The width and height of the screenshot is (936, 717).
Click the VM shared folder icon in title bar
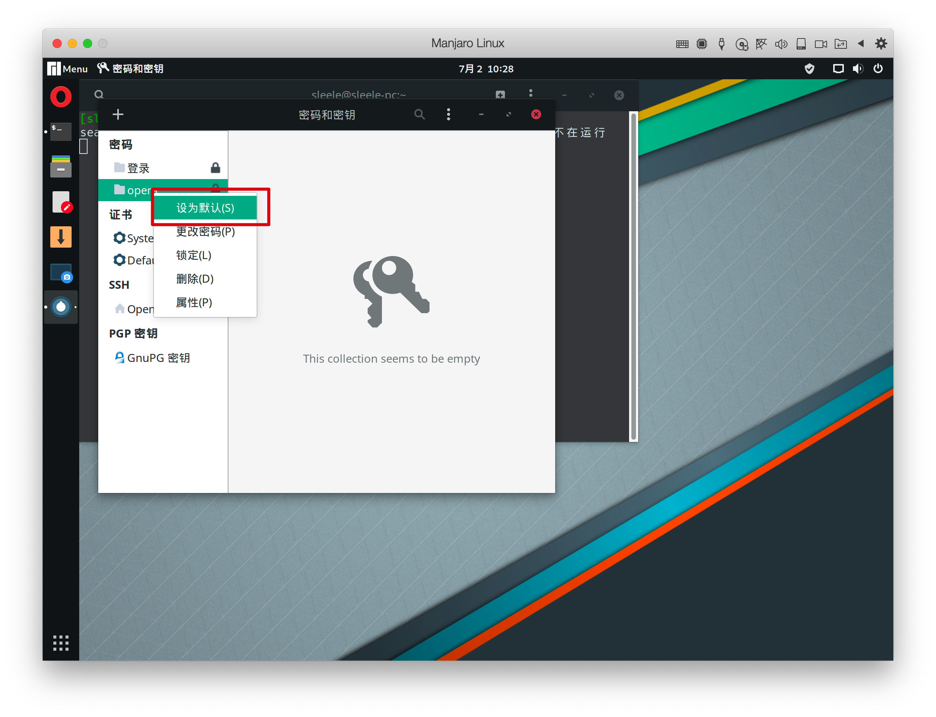[x=840, y=43]
